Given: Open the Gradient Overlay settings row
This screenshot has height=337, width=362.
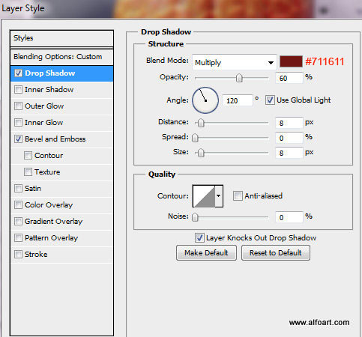Looking at the screenshot, I should tap(62, 222).
